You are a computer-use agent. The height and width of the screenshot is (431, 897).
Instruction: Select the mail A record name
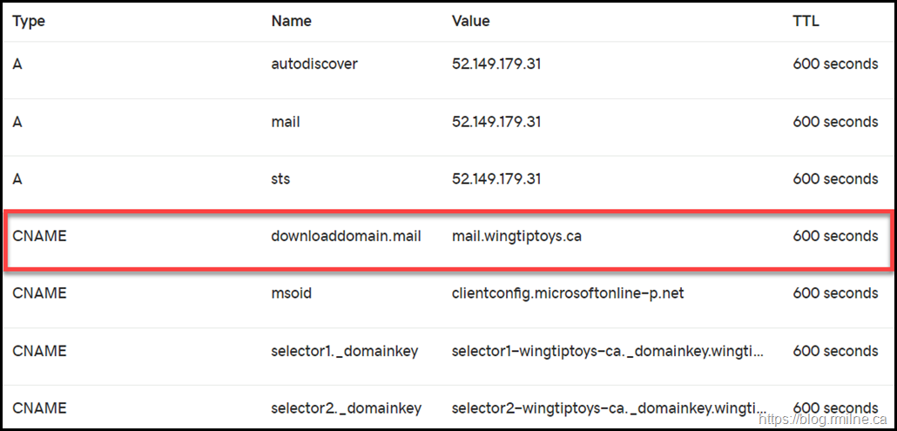click(x=286, y=122)
